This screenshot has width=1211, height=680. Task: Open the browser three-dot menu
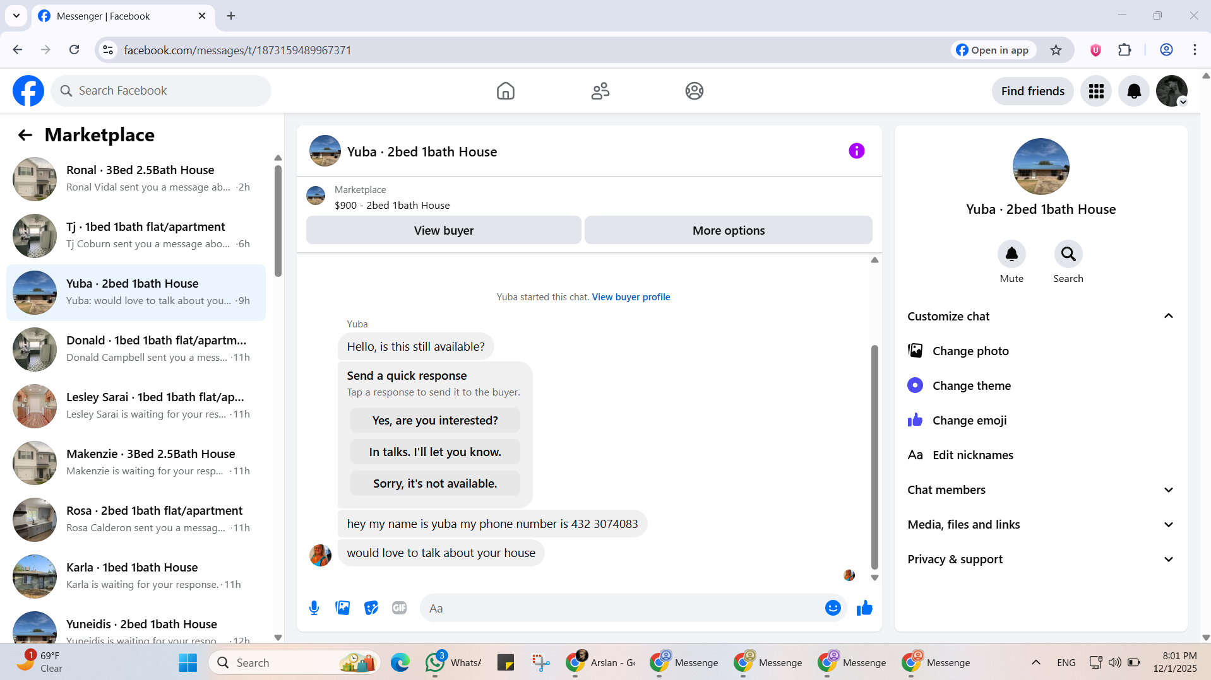(x=1195, y=50)
